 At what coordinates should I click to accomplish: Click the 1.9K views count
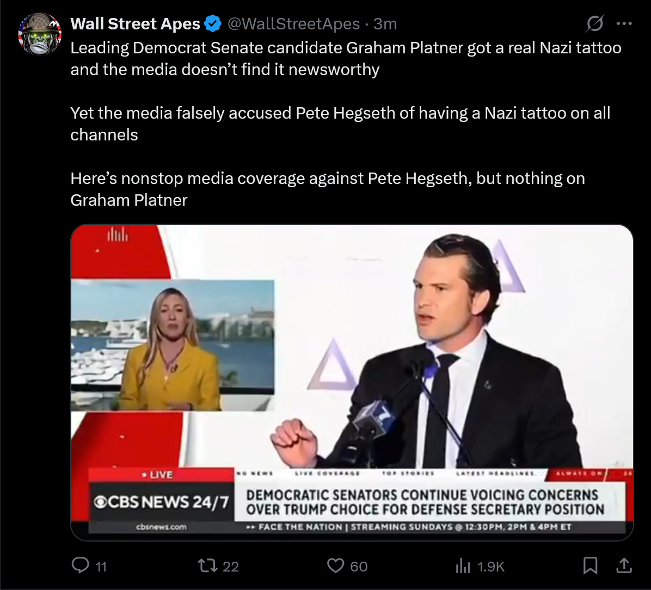[x=491, y=567]
